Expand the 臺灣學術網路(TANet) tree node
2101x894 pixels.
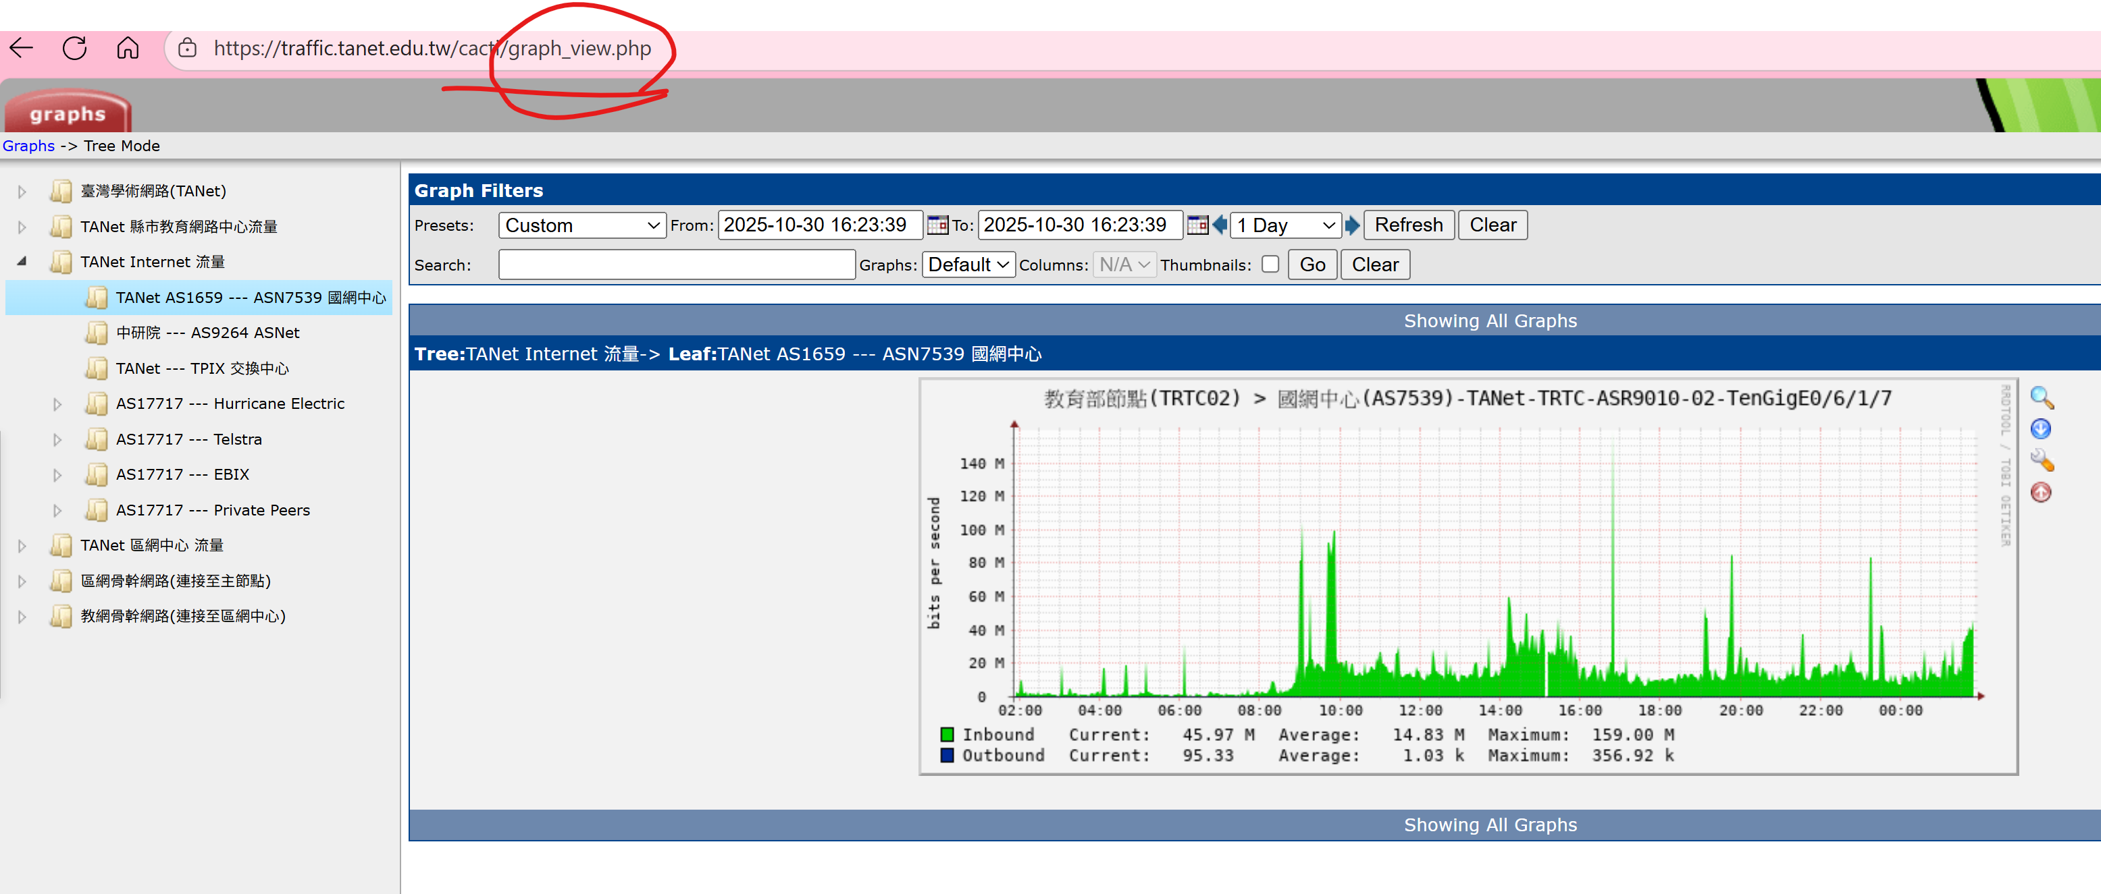coord(22,192)
